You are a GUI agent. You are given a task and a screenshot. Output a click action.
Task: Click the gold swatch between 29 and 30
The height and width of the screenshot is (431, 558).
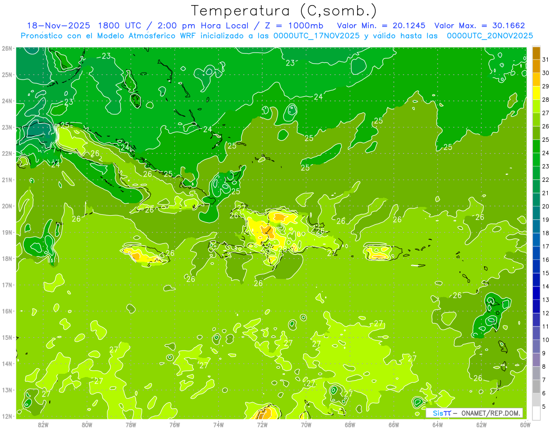pos(536,79)
